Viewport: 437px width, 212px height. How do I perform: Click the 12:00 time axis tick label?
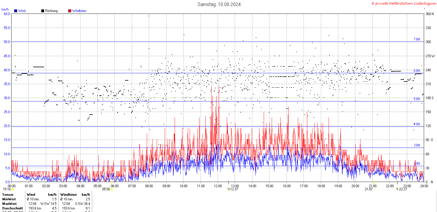coord(218,186)
